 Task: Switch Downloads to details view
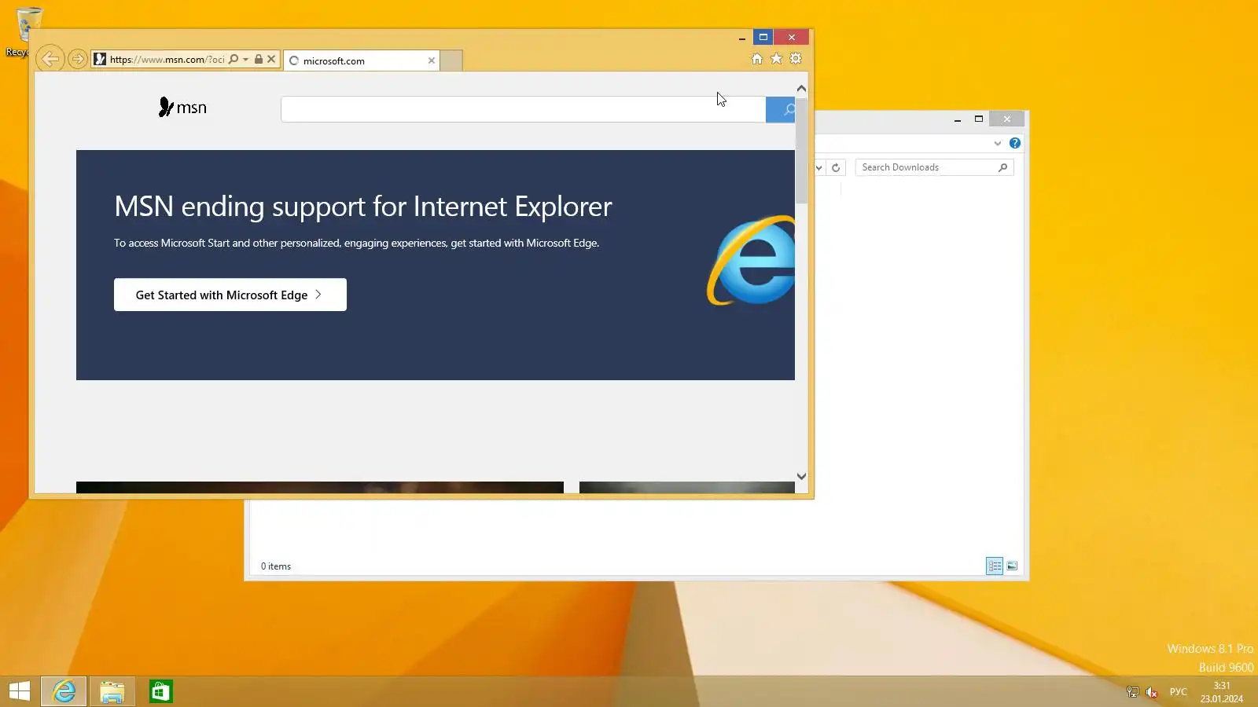click(x=995, y=566)
